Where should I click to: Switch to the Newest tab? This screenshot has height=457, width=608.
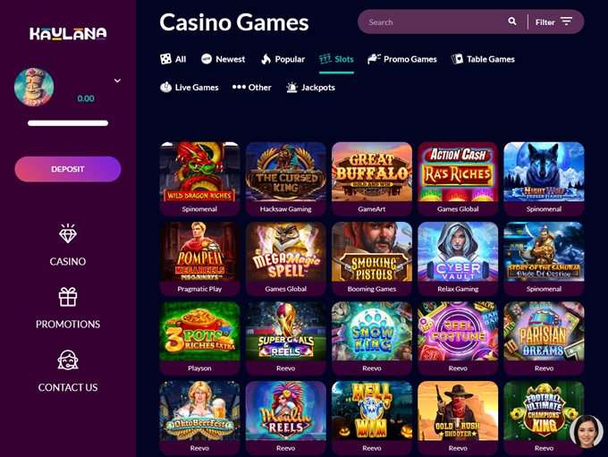coord(223,59)
